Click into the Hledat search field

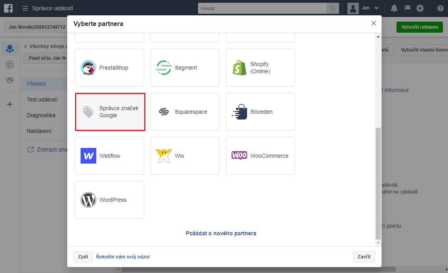[x=262, y=8]
